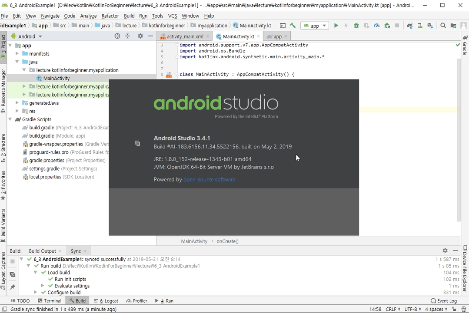Open the File menu

(x=4, y=16)
